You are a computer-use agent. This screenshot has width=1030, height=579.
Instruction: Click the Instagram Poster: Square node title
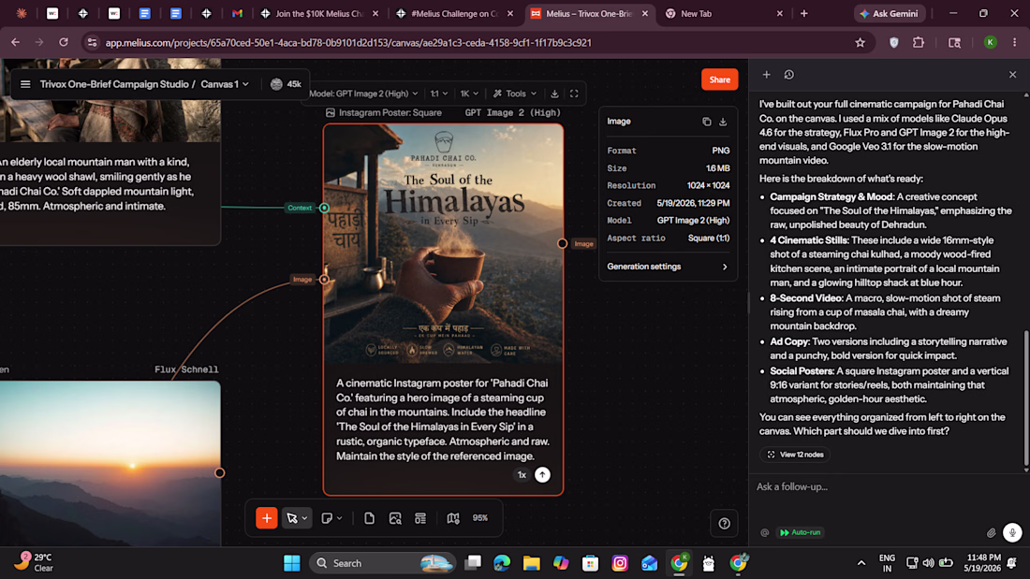pos(390,113)
